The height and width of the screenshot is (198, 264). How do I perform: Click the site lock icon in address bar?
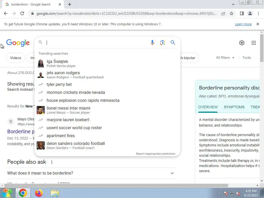point(32,13)
